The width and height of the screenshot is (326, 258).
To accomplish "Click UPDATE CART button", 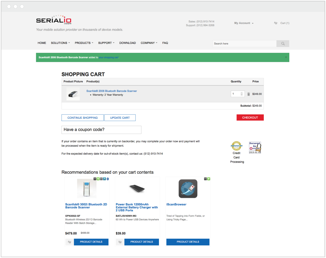I will [120, 118].
